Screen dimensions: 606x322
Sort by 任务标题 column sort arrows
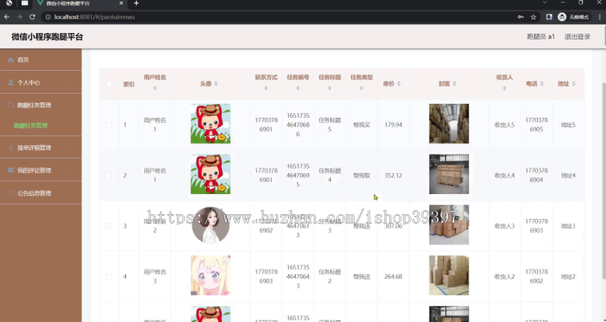pyautogui.click(x=329, y=88)
